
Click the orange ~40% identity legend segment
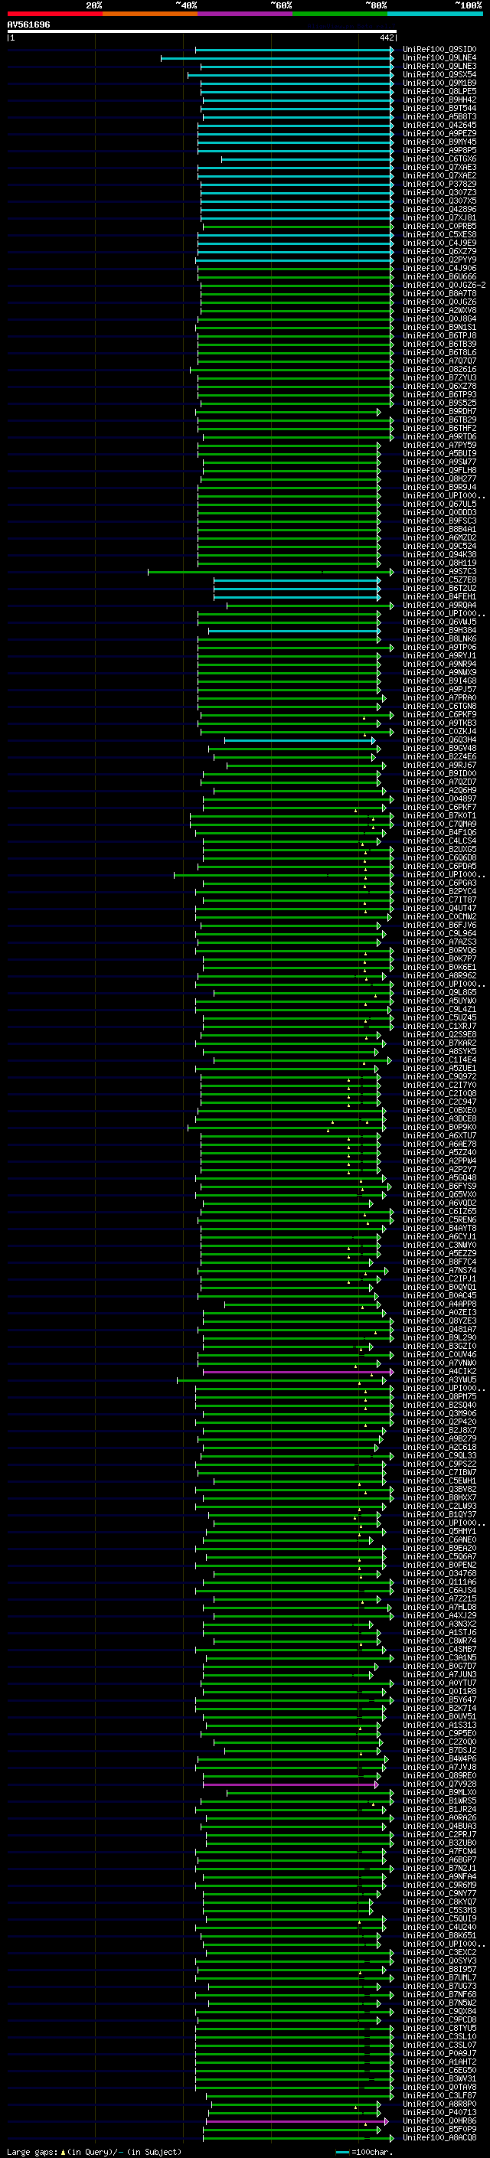pyautogui.click(x=150, y=14)
